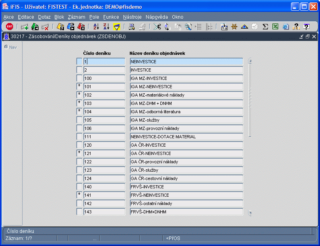This screenshot has width=320, height=246.
Task: Click name field IGA MZ-odborná literatura
Action: click(x=187, y=112)
